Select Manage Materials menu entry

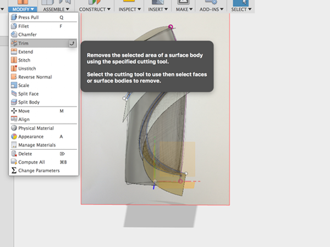click(x=43, y=145)
